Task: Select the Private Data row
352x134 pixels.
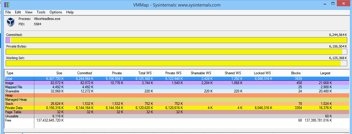Action: (177, 108)
